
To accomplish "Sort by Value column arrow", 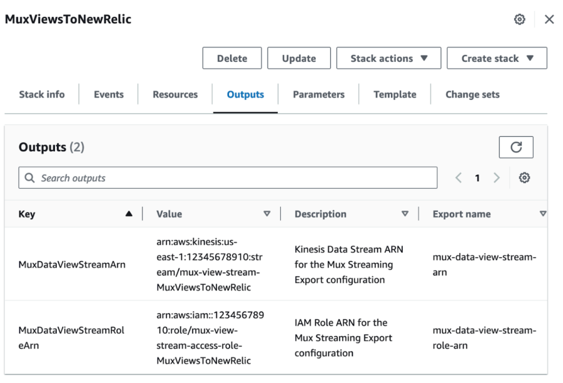I will 267,214.
